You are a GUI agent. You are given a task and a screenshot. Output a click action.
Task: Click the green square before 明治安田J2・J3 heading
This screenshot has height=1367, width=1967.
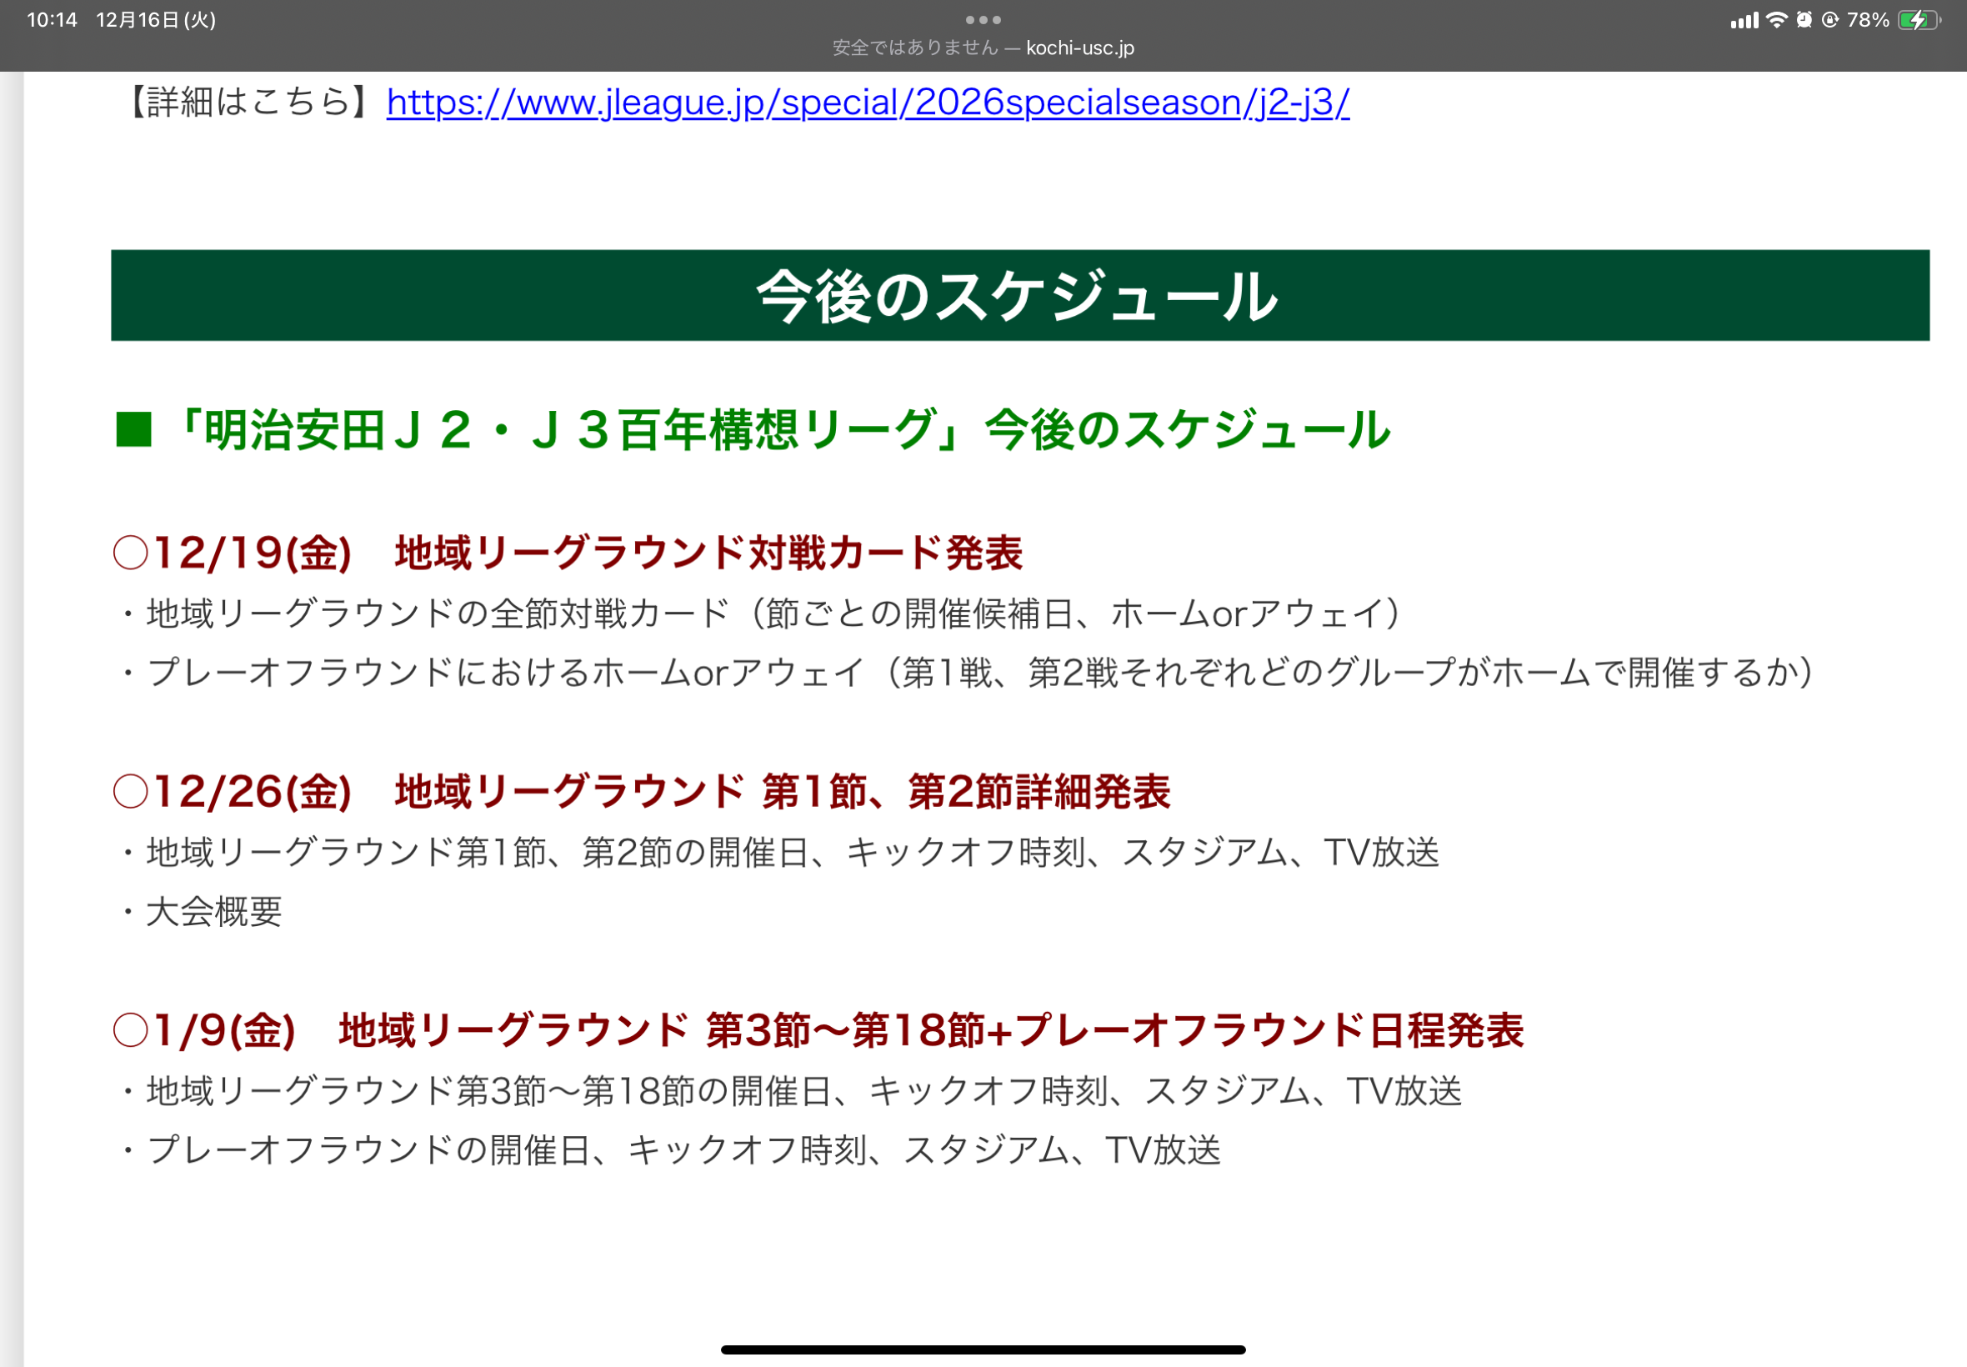[x=133, y=430]
